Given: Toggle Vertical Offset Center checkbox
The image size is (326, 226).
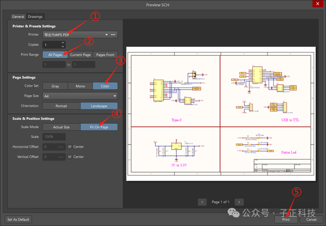Looking at the screenshot, I should [x=70, y=157].
